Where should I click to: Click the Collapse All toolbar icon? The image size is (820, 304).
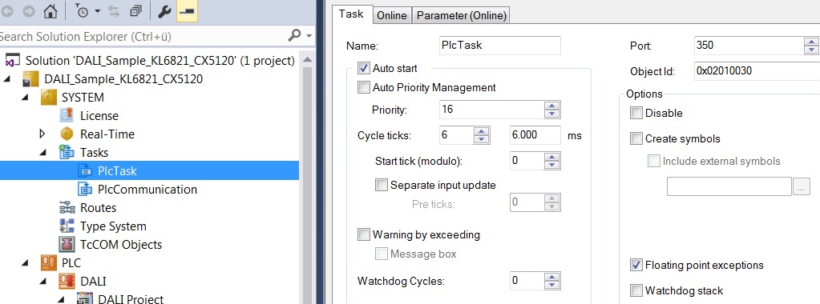135,11
